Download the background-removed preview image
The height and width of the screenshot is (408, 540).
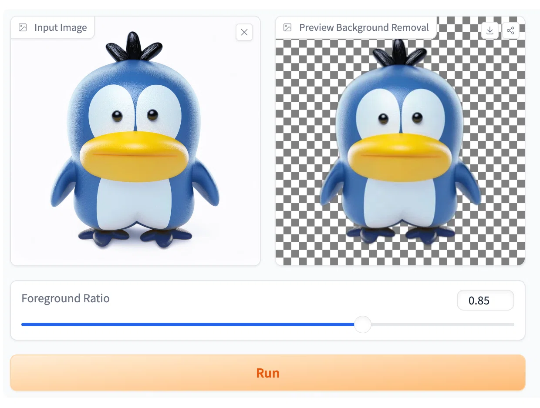coord(490,30)
